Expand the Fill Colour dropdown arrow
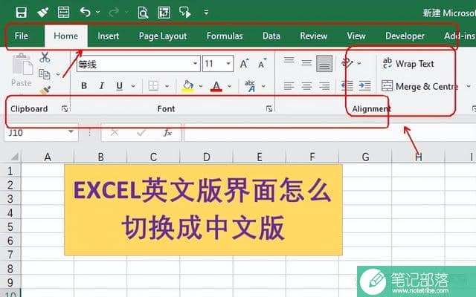The width and height of the screenshot is (476, 297). (x=201, y=86)
